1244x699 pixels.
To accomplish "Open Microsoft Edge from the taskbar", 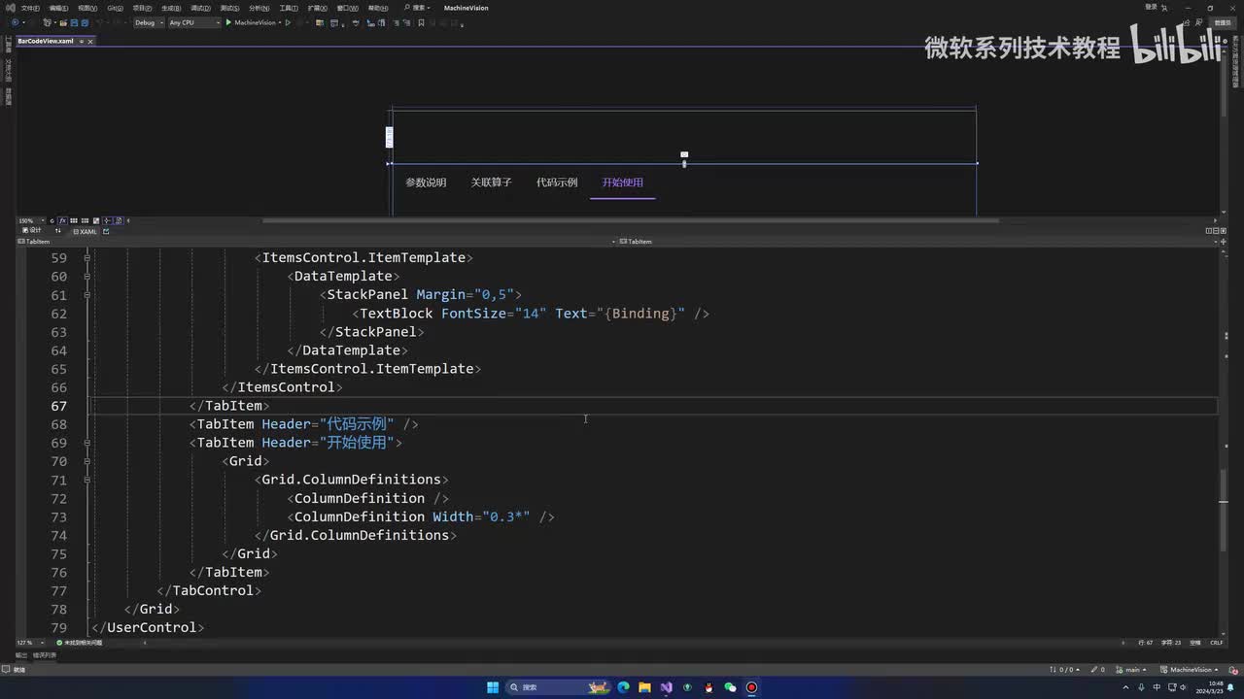I will coord(623,687).
